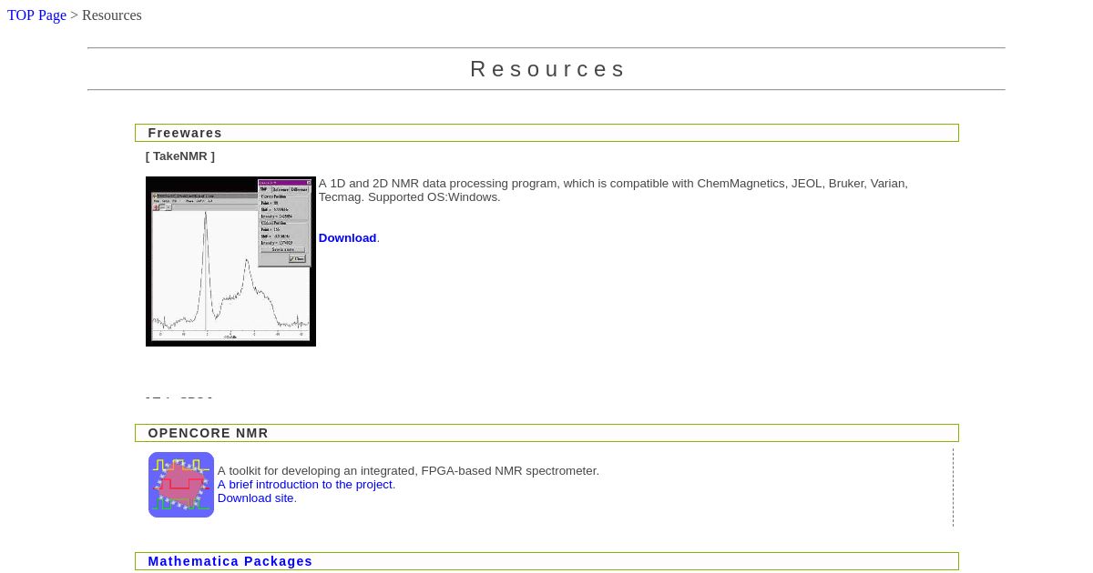
Task: Open the TakeNMR screenshot thumbnail
Action: pos(230,261)
